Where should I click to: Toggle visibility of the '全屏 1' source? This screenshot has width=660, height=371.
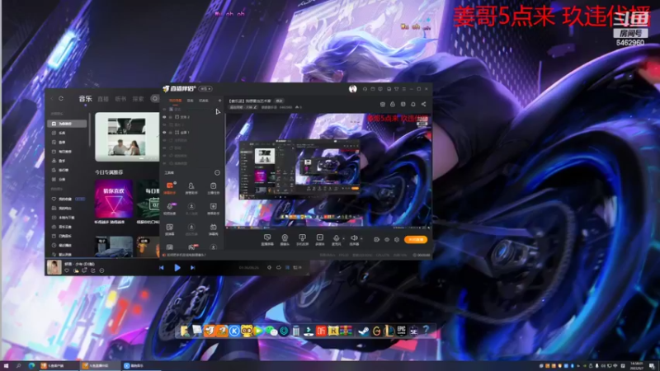(x=164, y=132)
